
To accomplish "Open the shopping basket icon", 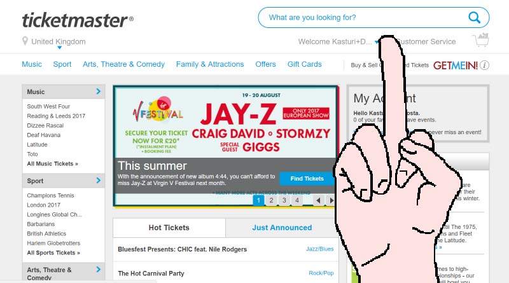I will point(481,40).
